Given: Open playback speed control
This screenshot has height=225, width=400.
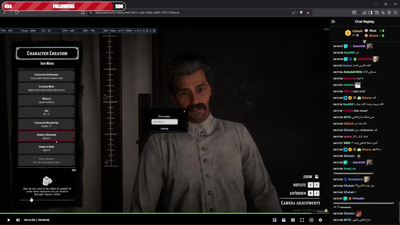Looking at the screenshot, I should click(x=311, y=220).
